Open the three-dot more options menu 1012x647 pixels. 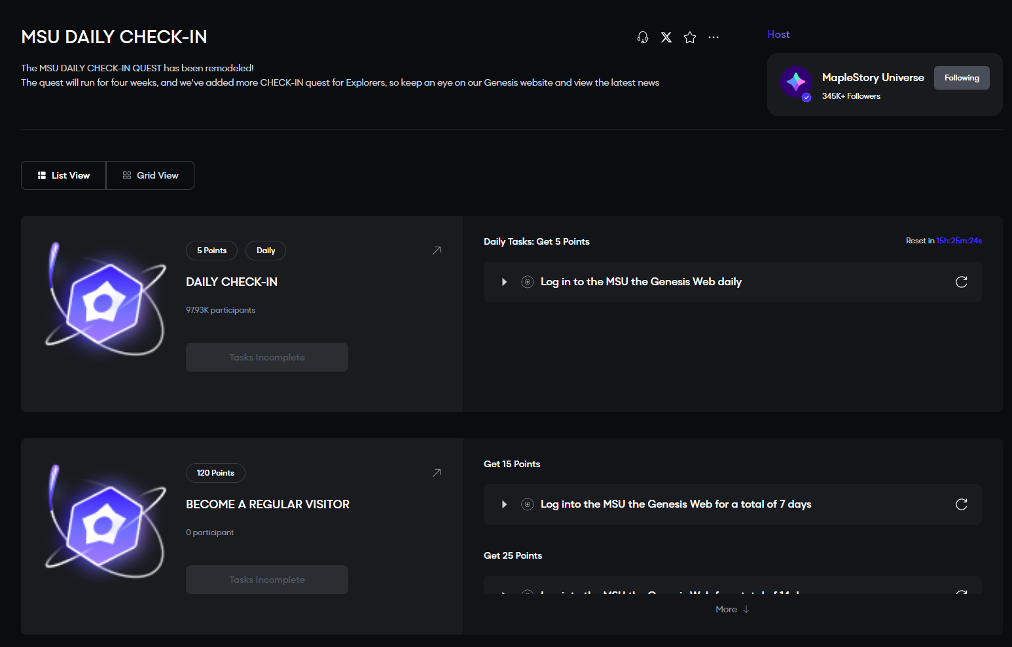point(714,37)
